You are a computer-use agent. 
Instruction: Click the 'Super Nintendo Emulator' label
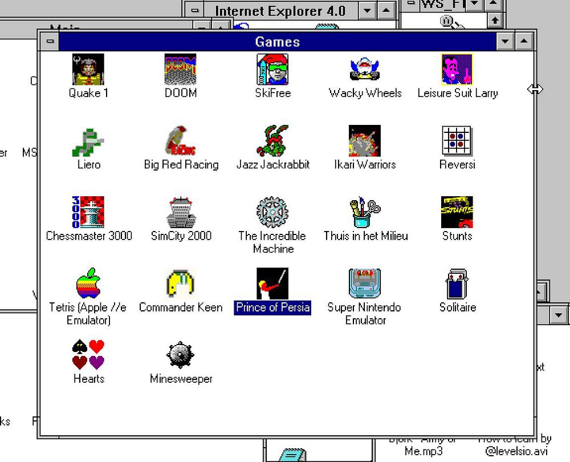click(365, 314)
